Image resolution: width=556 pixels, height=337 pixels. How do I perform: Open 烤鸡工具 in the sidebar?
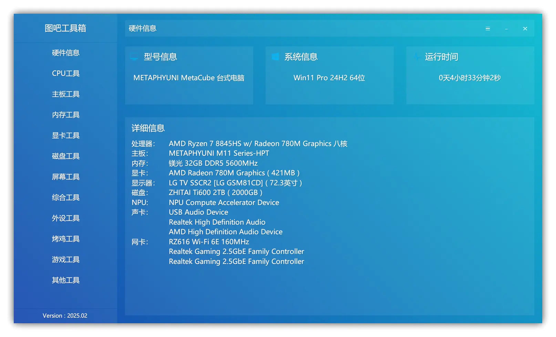point(66,239)
